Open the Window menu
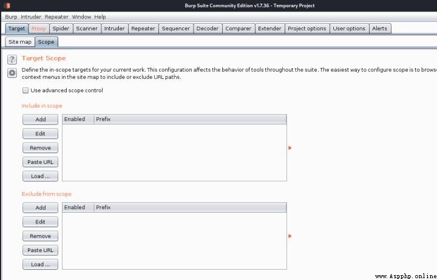437x280 pixels. tap(81, 17)
